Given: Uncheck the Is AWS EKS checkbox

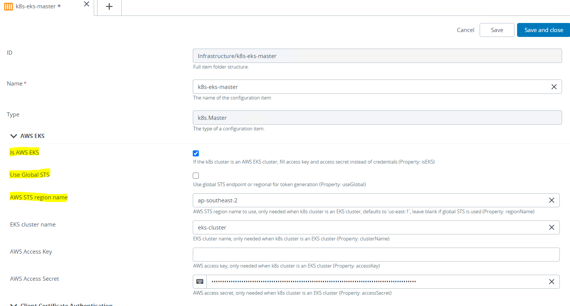Looking at the screenshot, I should [196, 153].
